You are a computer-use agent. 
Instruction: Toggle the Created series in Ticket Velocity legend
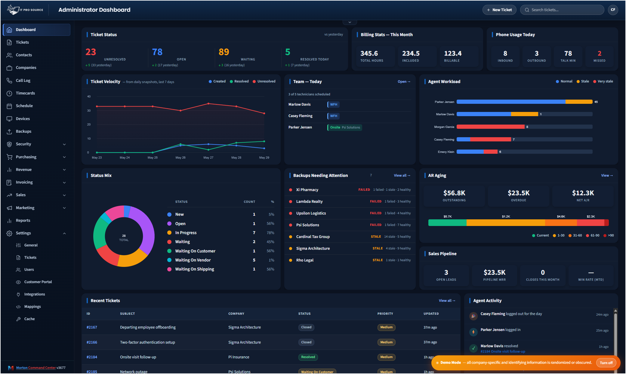pos(217,82)
